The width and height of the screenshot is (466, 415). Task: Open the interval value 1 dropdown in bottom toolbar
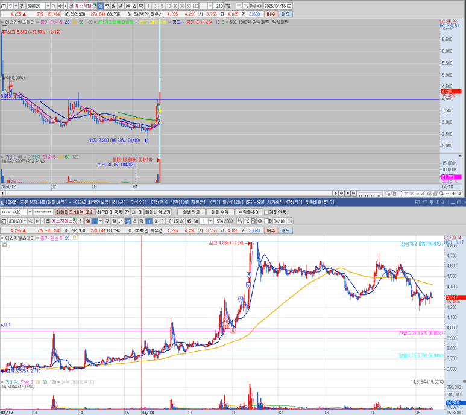point(210,221)
